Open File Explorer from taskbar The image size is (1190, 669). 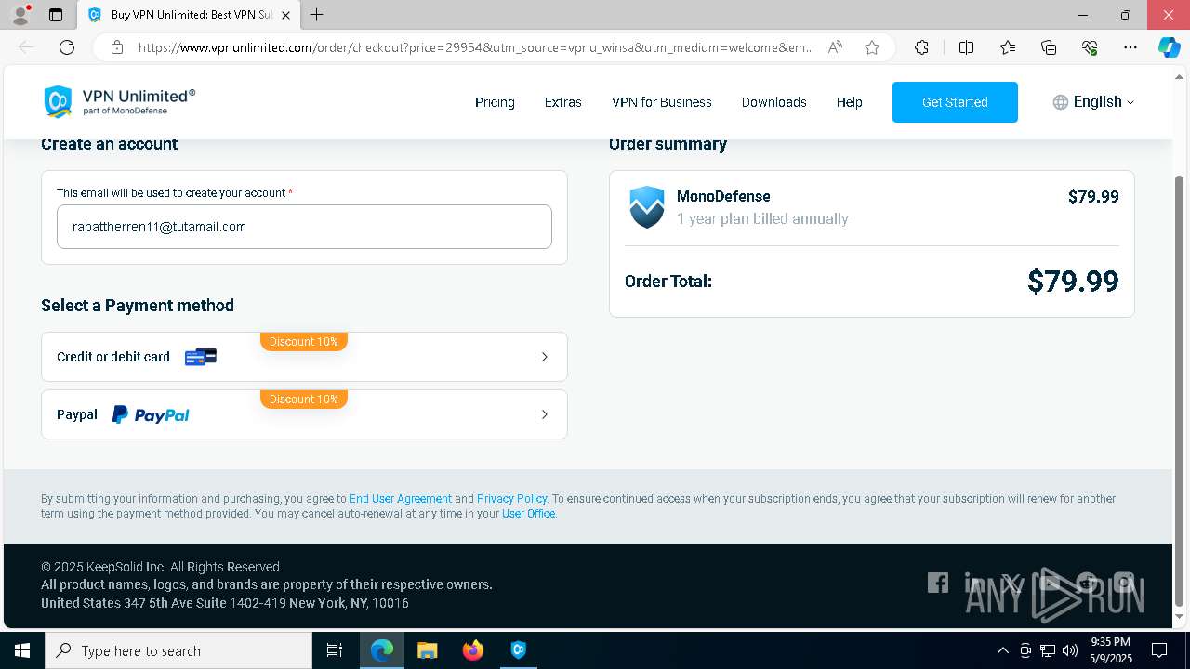pos(427,650)
